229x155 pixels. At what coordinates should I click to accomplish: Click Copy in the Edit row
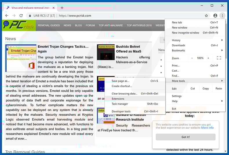pyautogui.click(x=206, y=88)
